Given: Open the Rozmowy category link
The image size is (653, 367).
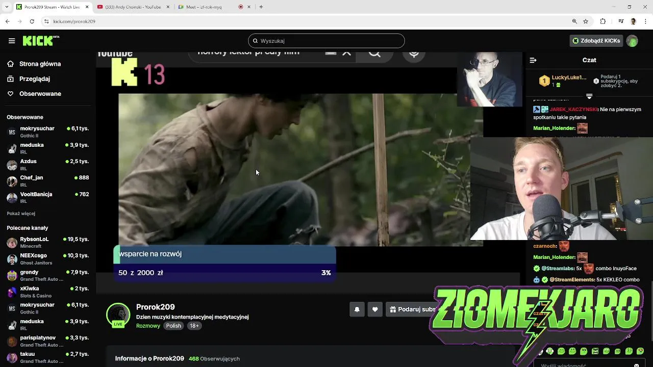Looking at the screenshot, I should coord(148,326).
